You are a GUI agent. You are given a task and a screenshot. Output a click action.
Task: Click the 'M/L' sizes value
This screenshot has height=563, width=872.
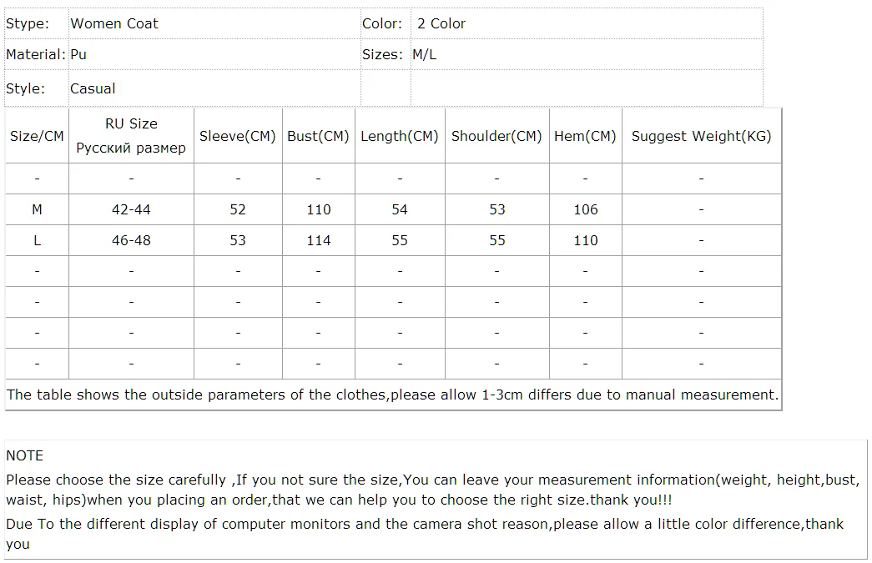click(425, 54)
